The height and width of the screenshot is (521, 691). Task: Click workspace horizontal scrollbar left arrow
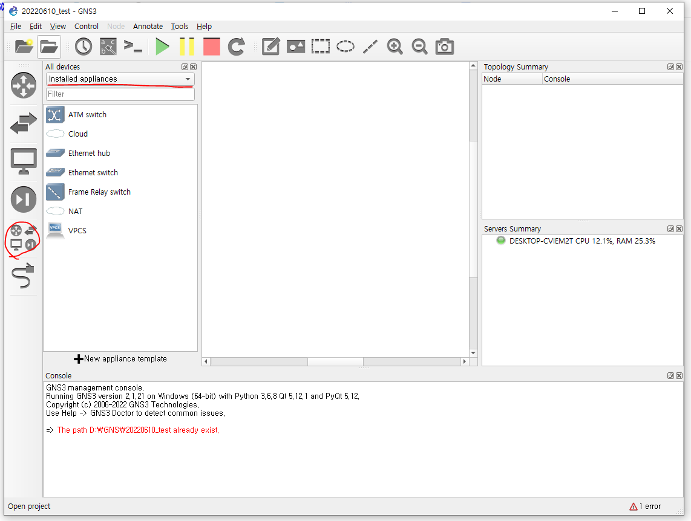coord(206,361)
